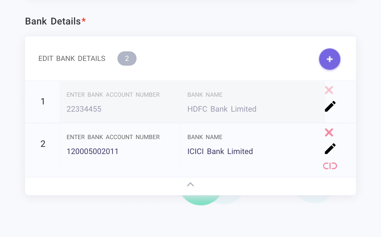Click row number 1
This screenshot has height=237, width=381.
[x=43, y=101]
